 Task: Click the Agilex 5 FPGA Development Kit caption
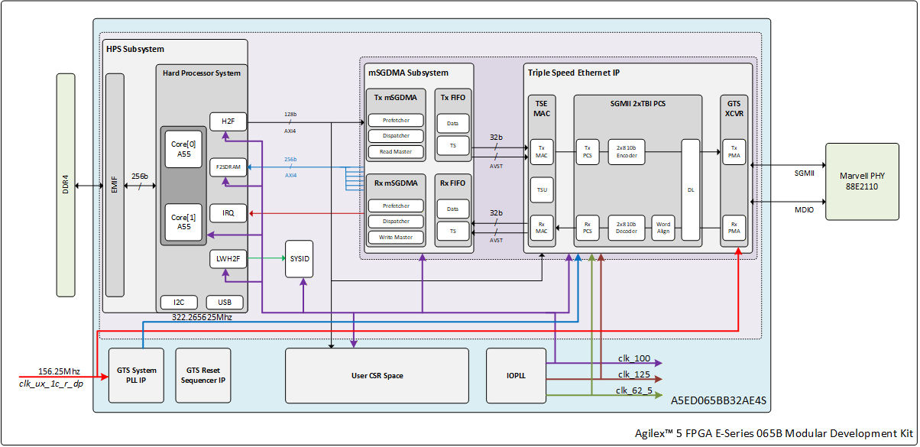pos(773,433)
